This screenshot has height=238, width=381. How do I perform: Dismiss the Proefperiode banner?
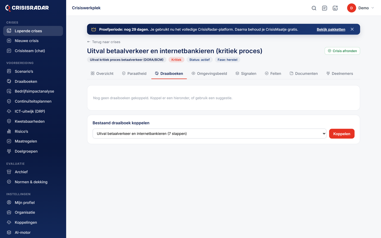coord(352,29)
